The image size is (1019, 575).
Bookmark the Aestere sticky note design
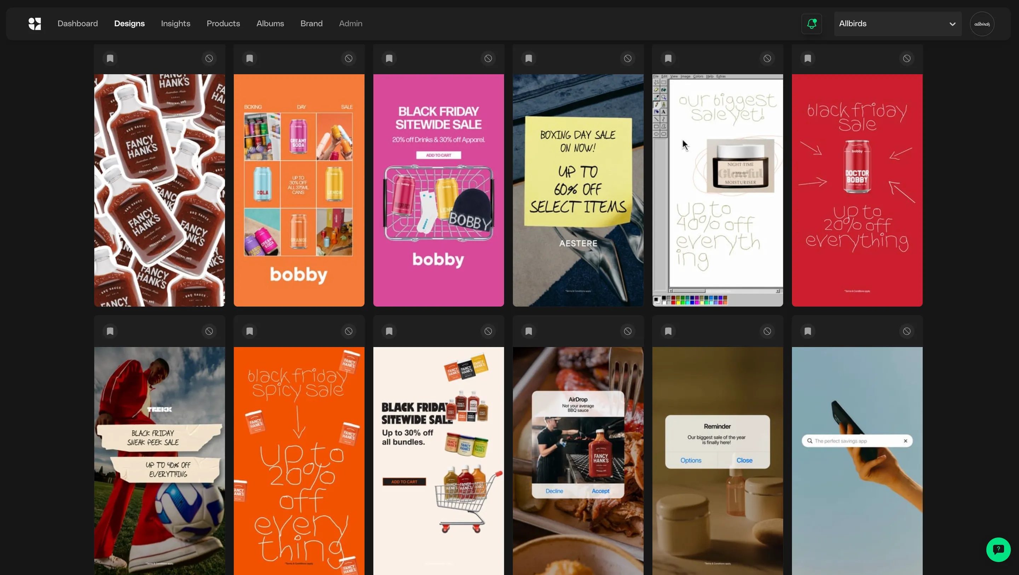pyautogui.click(x=529, y=59)
